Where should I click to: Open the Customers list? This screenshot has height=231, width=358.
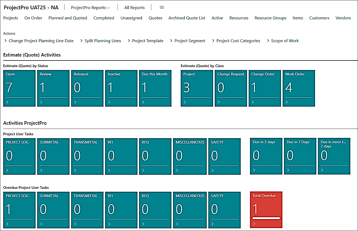319,18
